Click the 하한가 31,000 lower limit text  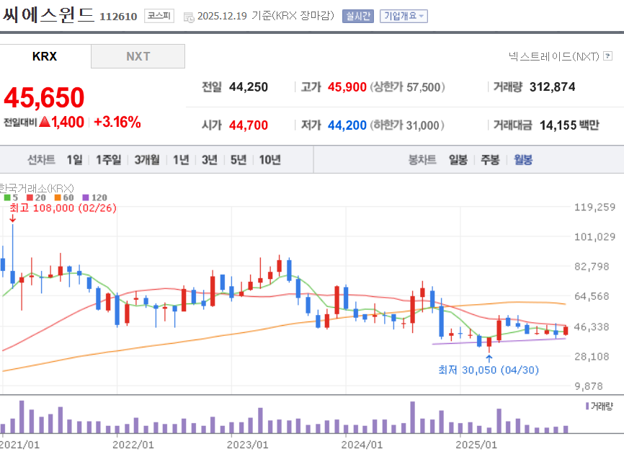[x=407, y=125]
